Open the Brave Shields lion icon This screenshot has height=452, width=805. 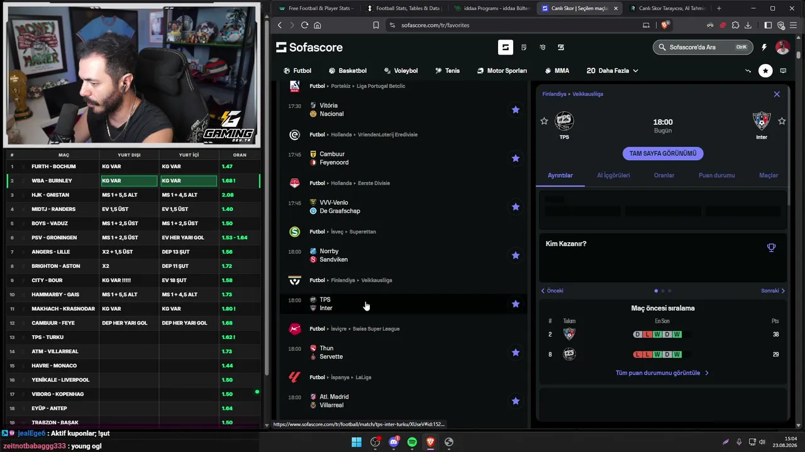pos(665,25)
